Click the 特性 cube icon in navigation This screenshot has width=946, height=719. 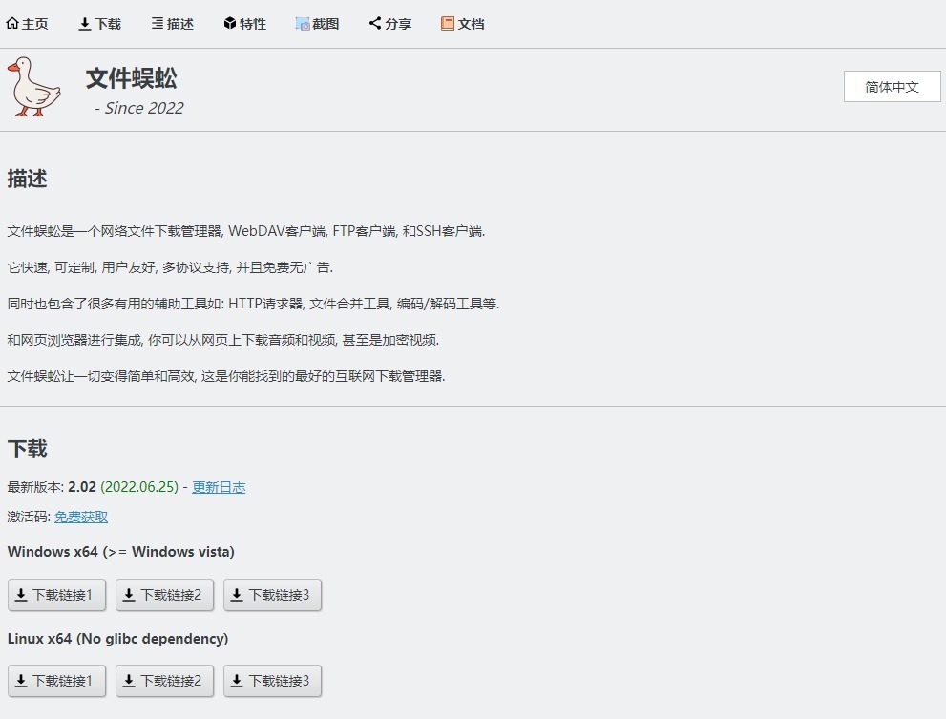230,23
